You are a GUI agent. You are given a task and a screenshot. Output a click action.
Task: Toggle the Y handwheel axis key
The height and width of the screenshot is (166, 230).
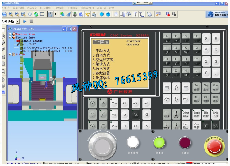point(114,115)
